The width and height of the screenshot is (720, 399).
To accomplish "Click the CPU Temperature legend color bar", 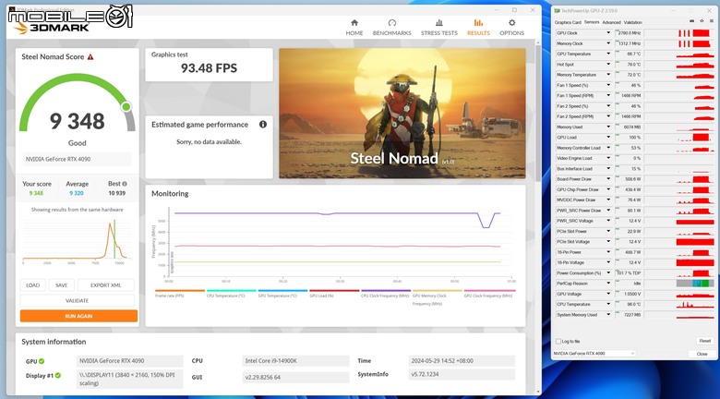I will (x=231, y=291).
